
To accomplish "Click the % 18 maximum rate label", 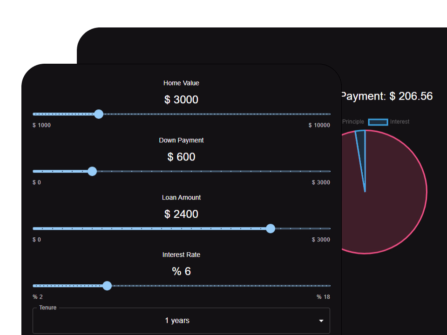I will [x=323, y=297].
